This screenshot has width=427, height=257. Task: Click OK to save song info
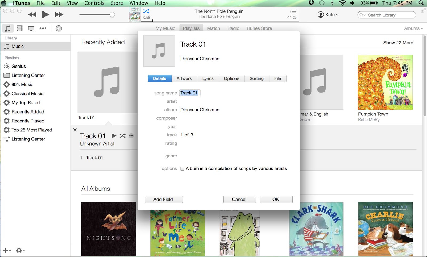(276, 199)
